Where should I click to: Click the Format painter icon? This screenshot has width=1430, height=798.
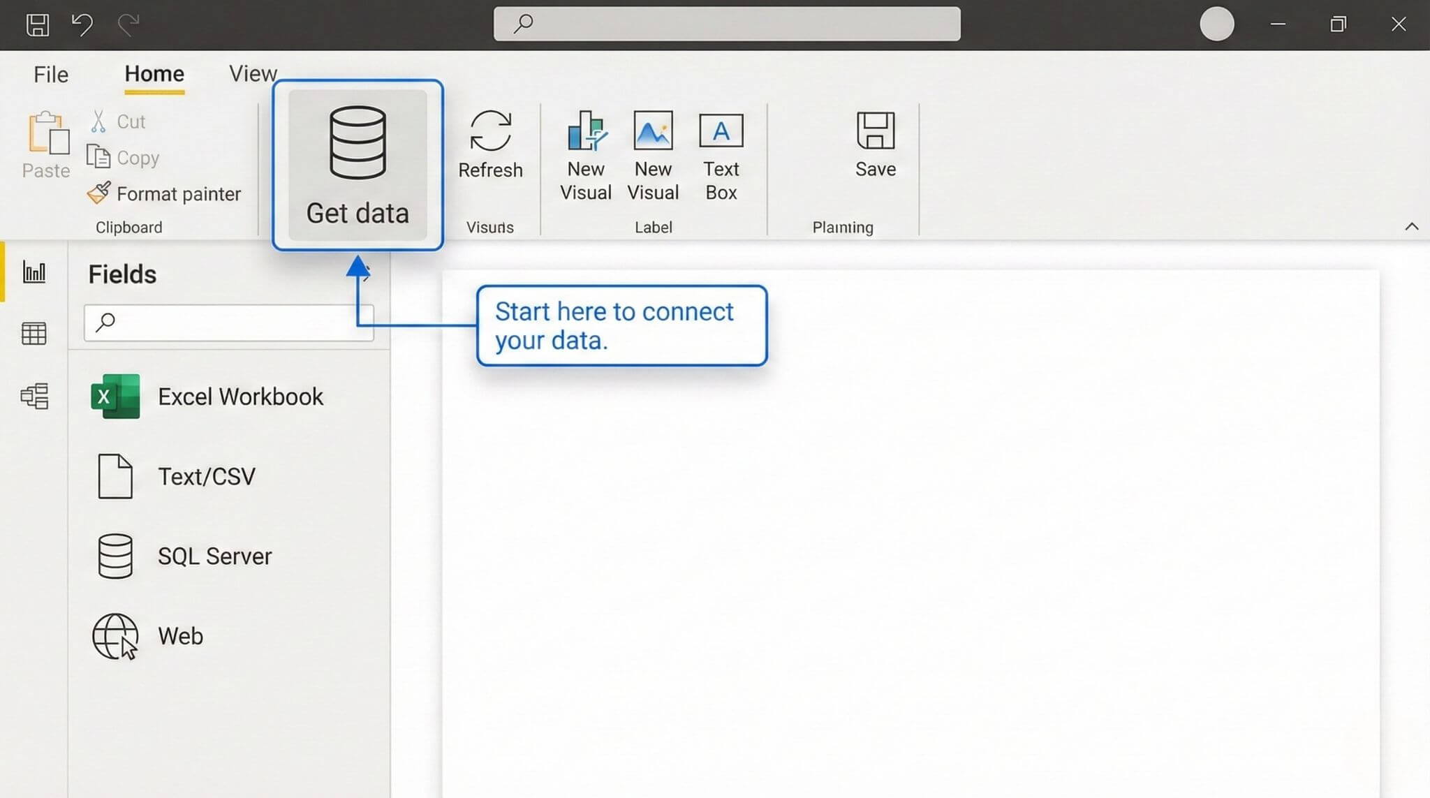coord(101,193)
